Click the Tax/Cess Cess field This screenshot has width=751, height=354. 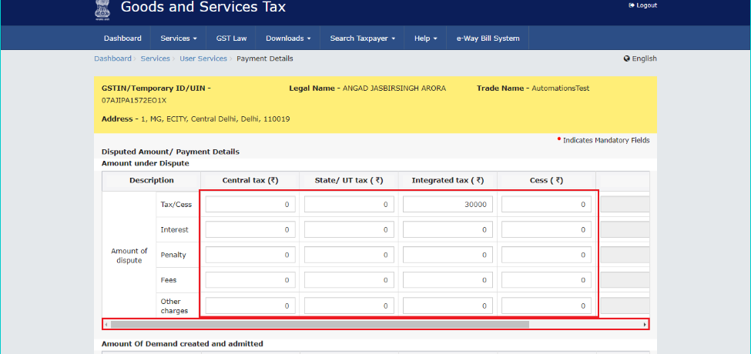click(546, 204)
